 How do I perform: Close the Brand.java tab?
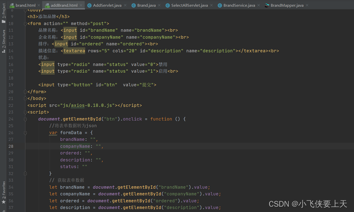click(x=159, y=5)
